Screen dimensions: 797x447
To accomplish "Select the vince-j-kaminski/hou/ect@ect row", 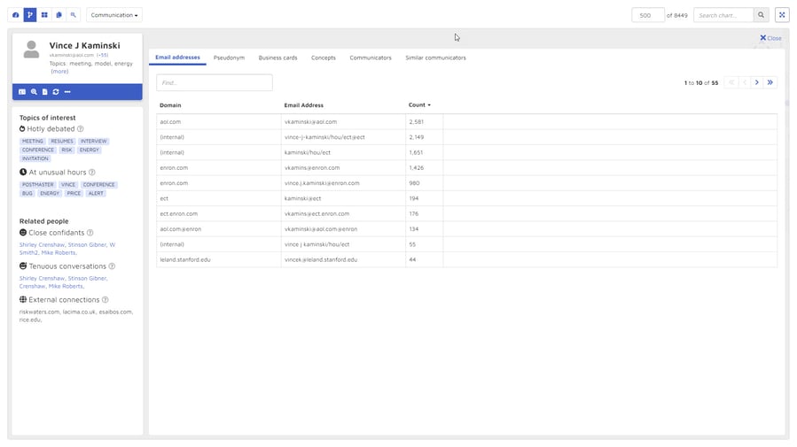I will [x=466, y=137].
